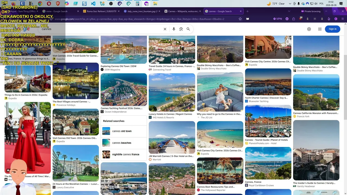The image size is (347, 195).
Task: Open Google Chrome from the taskbar
Action: 40,4
